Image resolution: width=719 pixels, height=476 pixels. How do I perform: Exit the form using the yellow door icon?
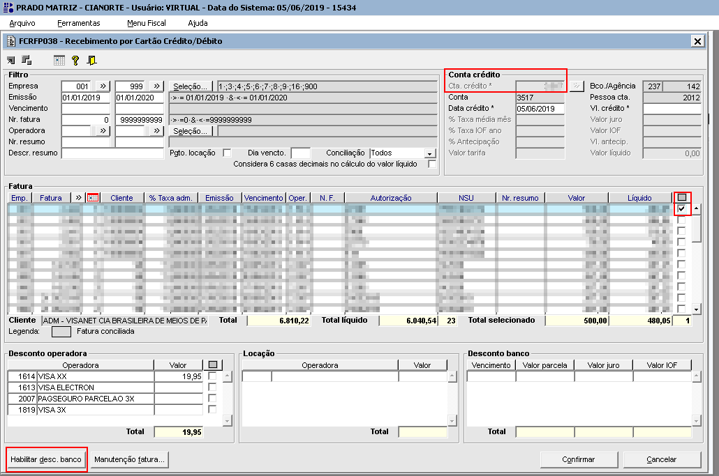point(91,61)
